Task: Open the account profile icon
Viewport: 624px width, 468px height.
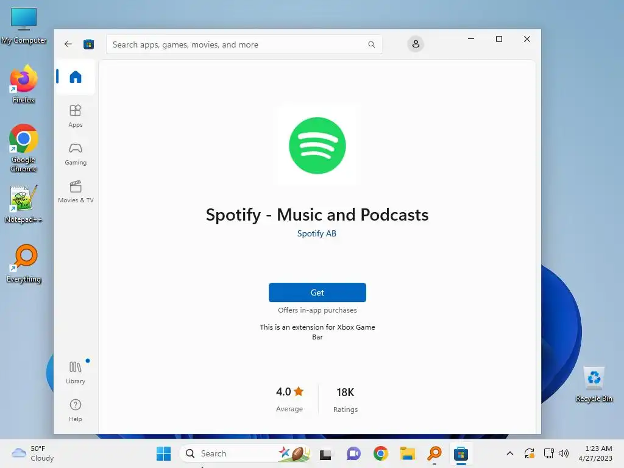Action: [416, 44]
